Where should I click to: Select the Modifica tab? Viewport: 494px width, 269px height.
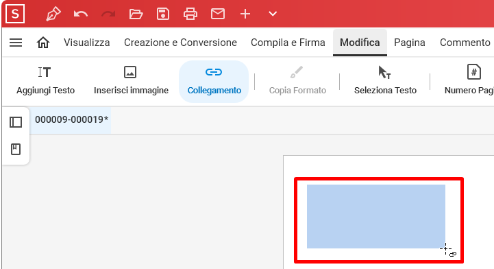(360, 43)
